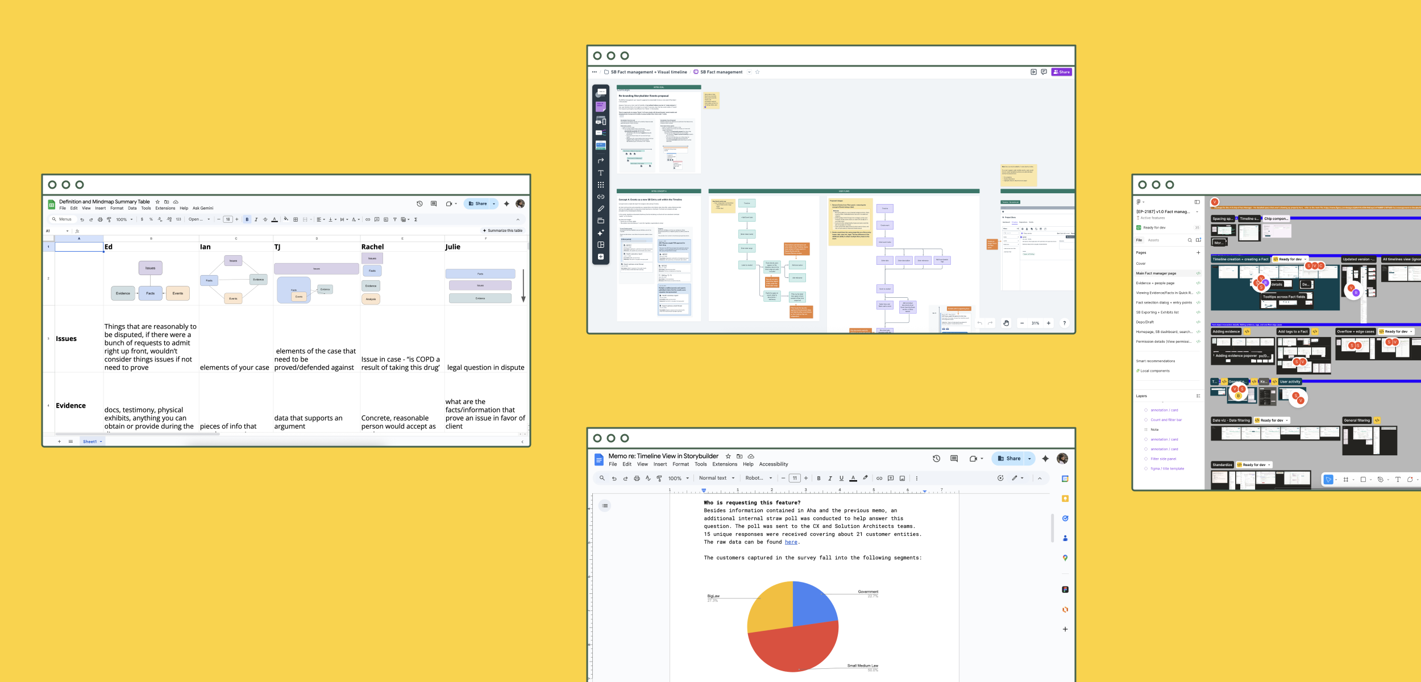Expand the arrow beside Docs Share button

coord(1029,459)
